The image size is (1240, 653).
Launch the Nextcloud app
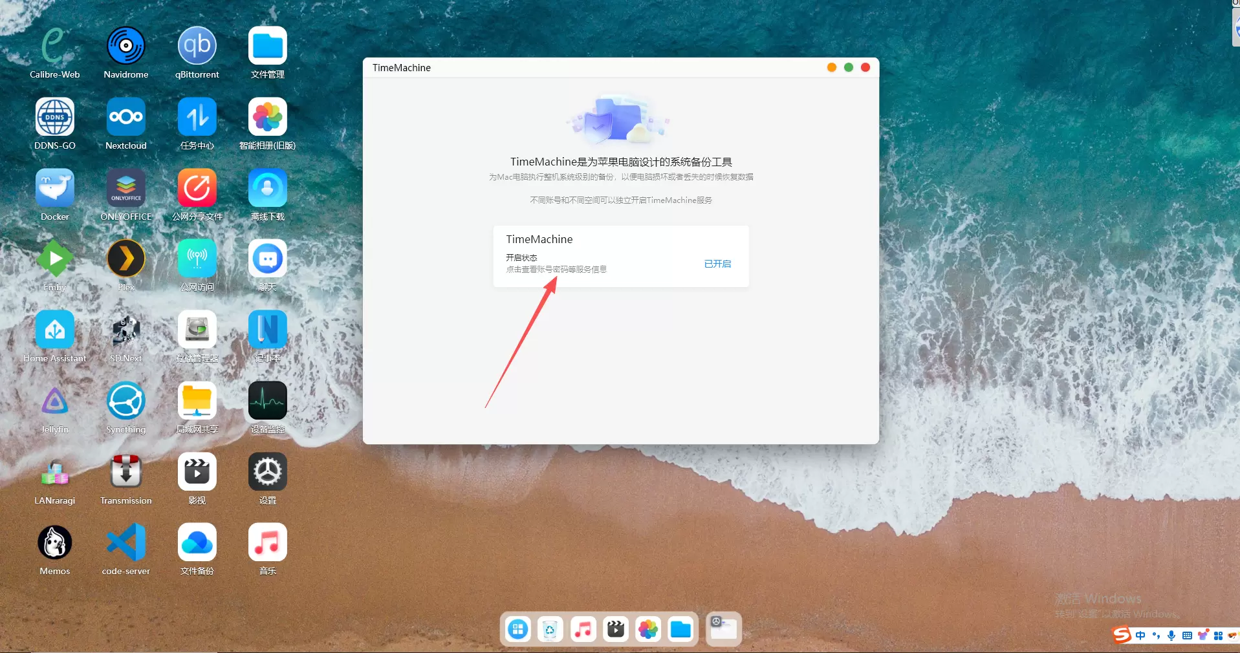125,117
